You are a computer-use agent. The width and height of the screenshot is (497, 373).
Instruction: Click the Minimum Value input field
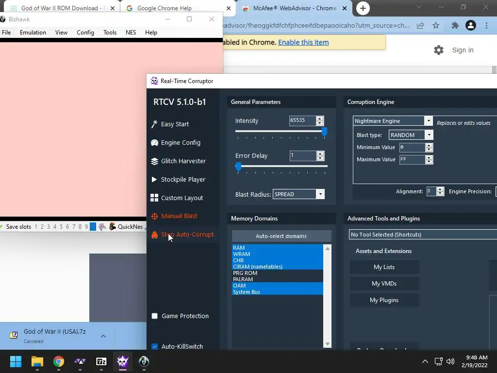click(412, 147)
